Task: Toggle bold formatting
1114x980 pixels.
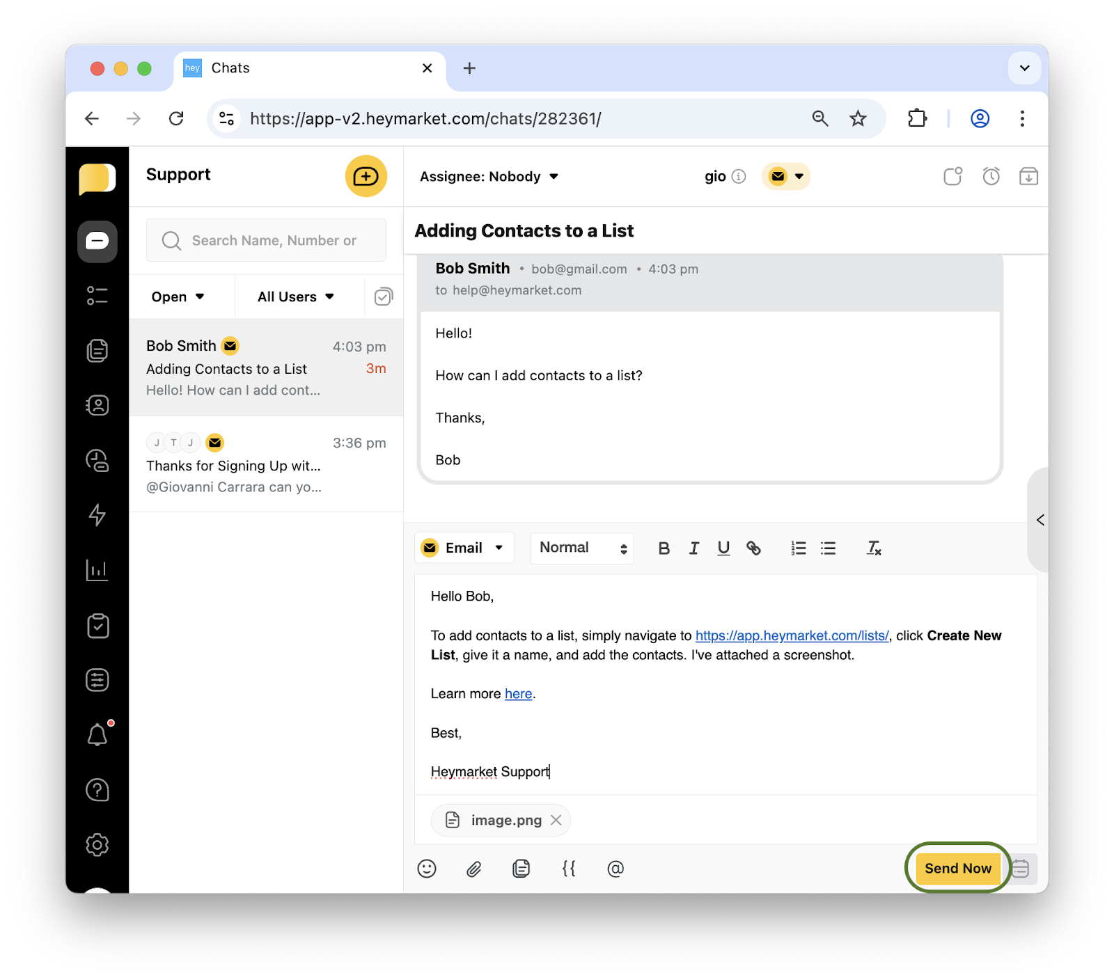Action: (664, 548)
